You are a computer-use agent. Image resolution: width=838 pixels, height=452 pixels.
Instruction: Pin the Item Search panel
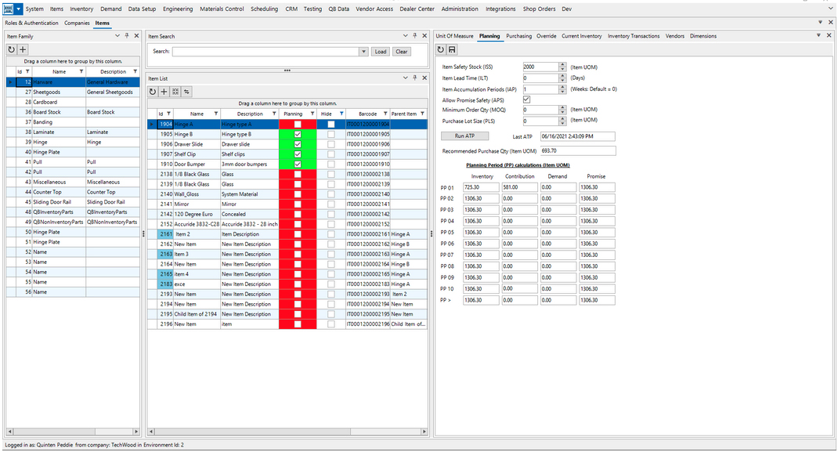[415, 36]
